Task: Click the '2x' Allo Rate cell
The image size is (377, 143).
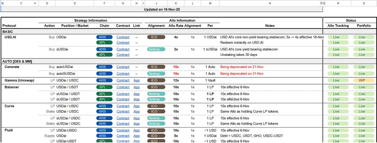Action: pyautogui.click(x=176, y=49)
